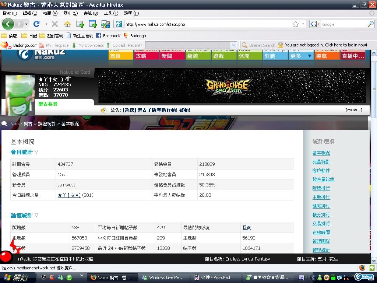Open the 書籤 (Bookmarks) menu
Viewport: 377px width, 283px height.
pos(91,13)
